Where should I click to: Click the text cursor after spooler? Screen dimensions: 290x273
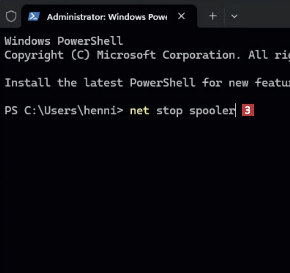click(x=236, y=111)
